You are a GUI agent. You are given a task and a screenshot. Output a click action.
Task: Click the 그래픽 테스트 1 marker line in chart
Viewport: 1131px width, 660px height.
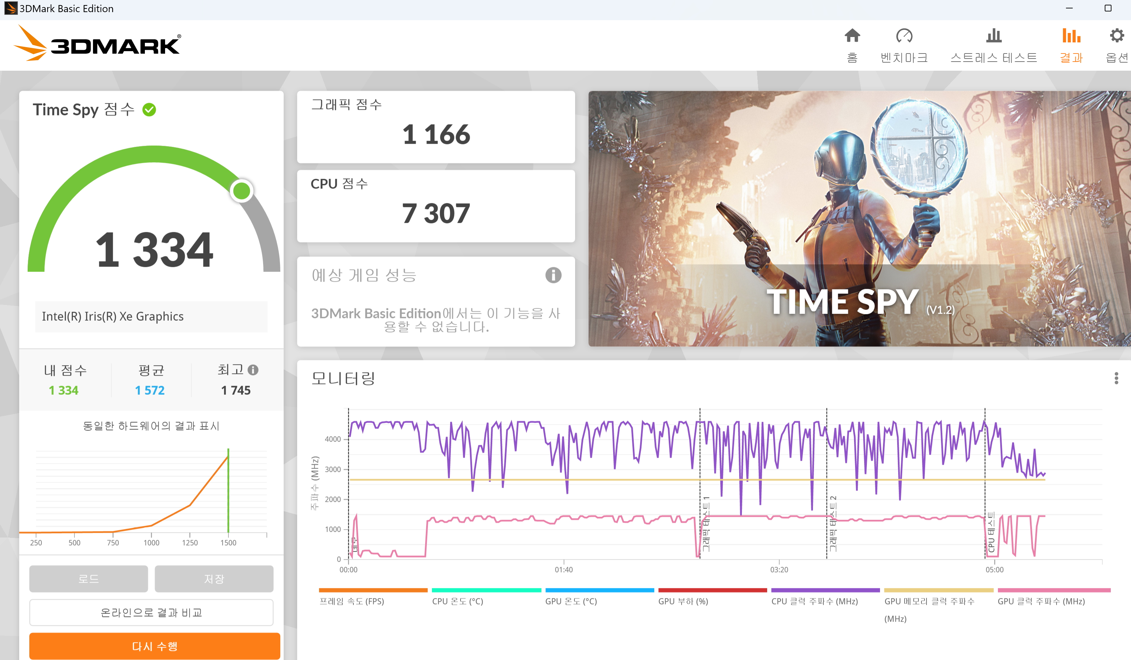[x=700, y=483]
